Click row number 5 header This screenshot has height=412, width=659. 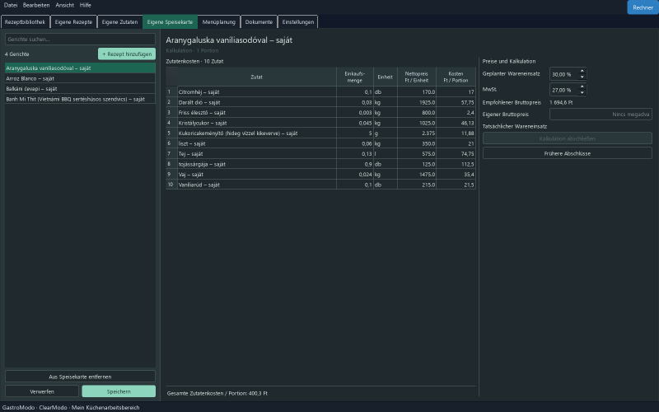click(x=171, y=133)
